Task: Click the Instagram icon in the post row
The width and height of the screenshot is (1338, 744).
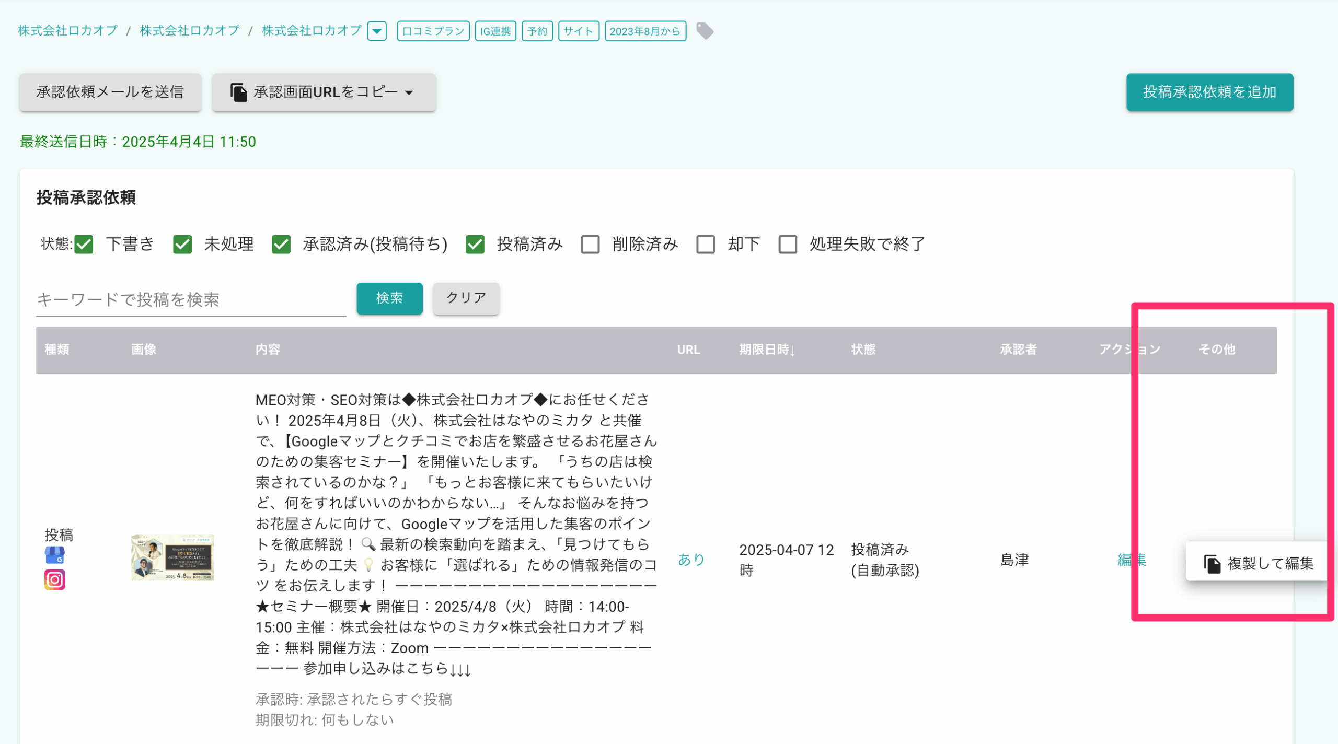Action: pos(54,580)
